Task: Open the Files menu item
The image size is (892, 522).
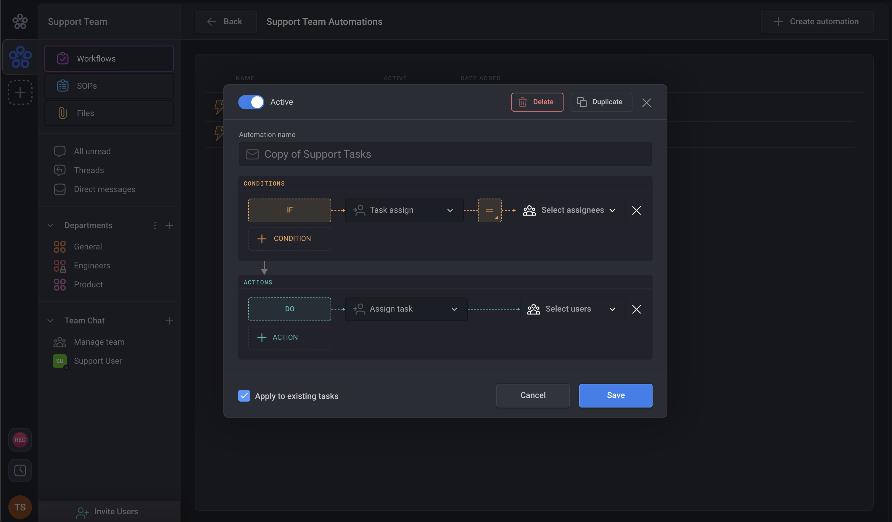Action: pyautogui.click(x=109, y=113)
